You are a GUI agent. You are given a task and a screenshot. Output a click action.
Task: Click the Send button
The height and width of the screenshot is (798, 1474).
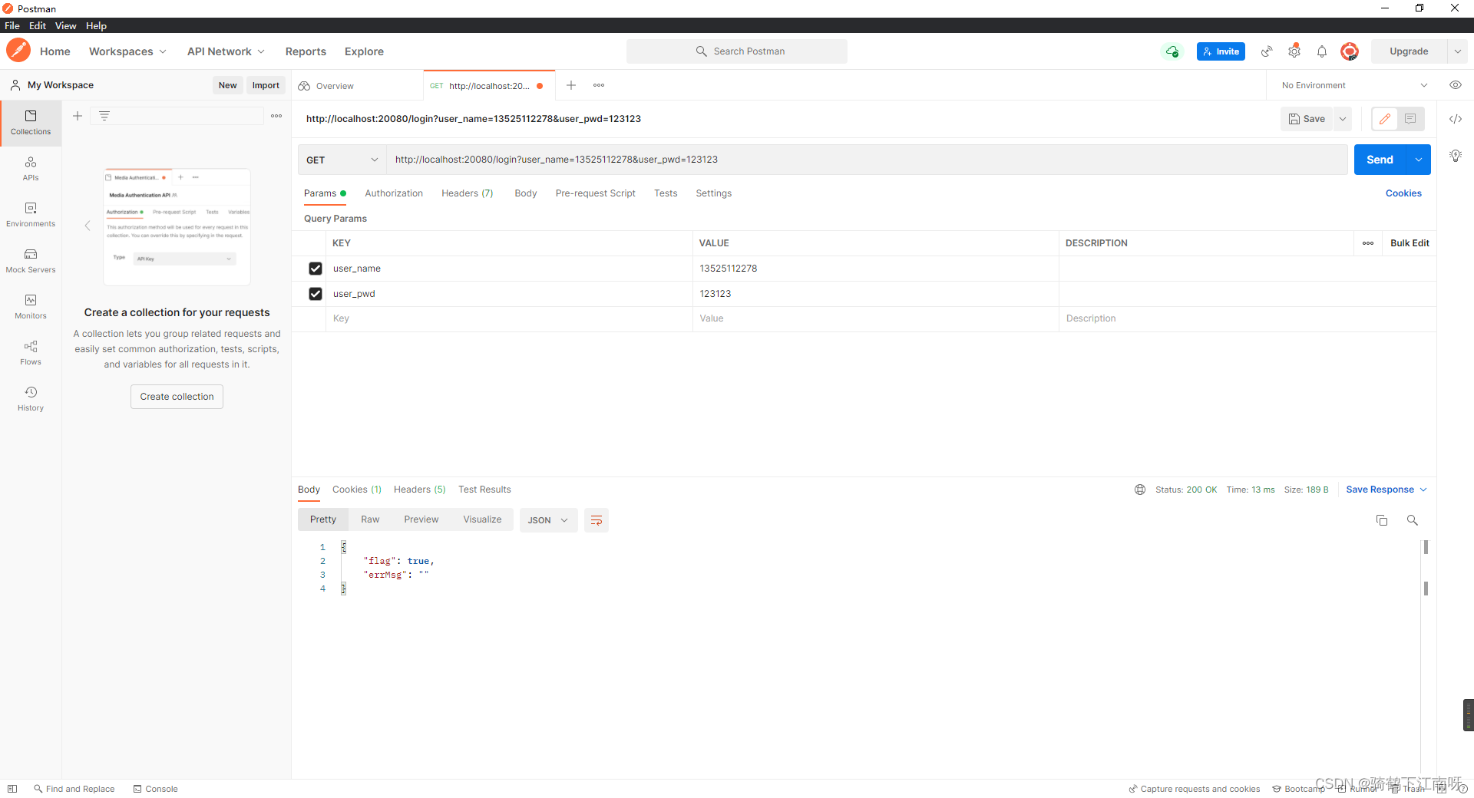pyautogui.click(x=1380, y=160)
